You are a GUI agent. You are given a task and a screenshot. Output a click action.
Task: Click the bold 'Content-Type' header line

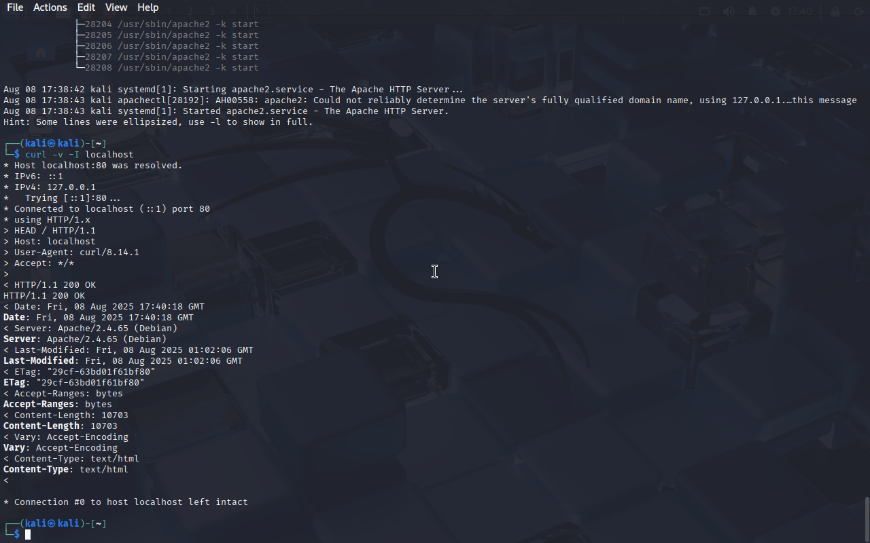[x=66, y=470]
